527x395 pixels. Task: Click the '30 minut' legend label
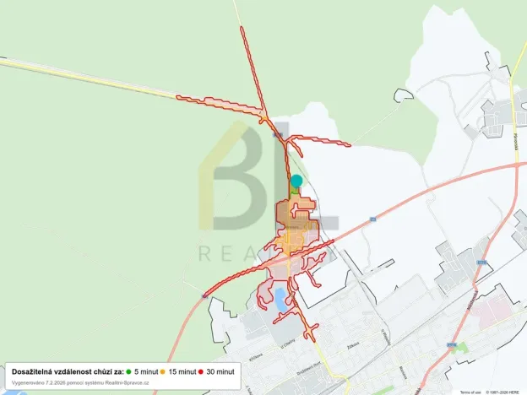220,372
